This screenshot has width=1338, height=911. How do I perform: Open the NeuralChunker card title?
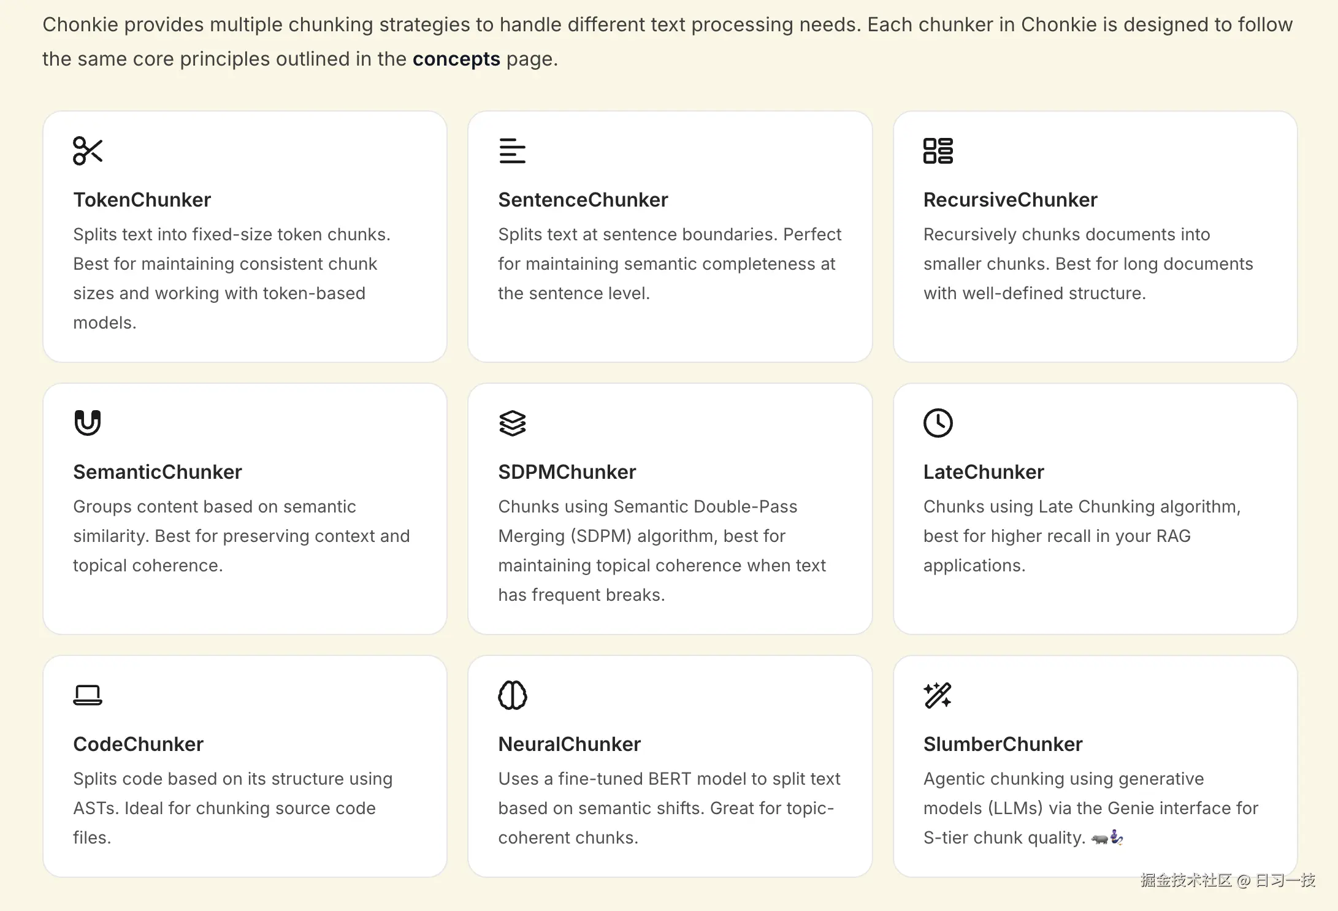(x=569, y=744)
